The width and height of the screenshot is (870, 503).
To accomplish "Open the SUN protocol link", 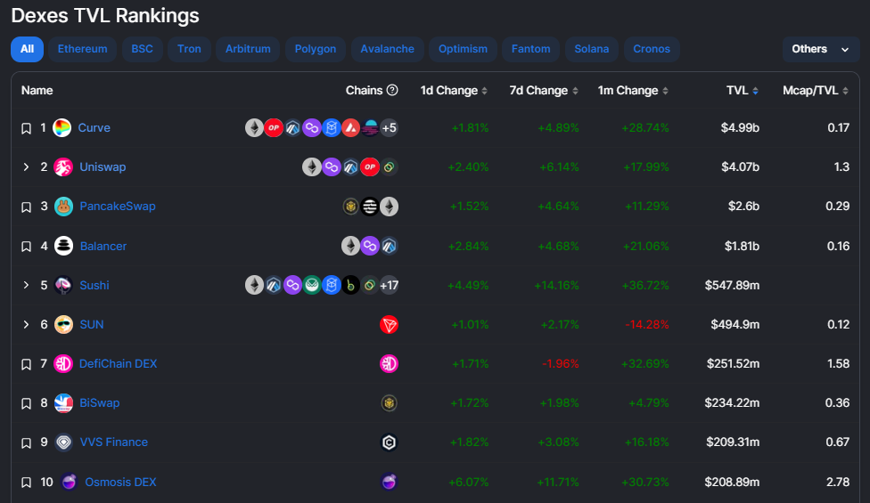I will (92, 325).
